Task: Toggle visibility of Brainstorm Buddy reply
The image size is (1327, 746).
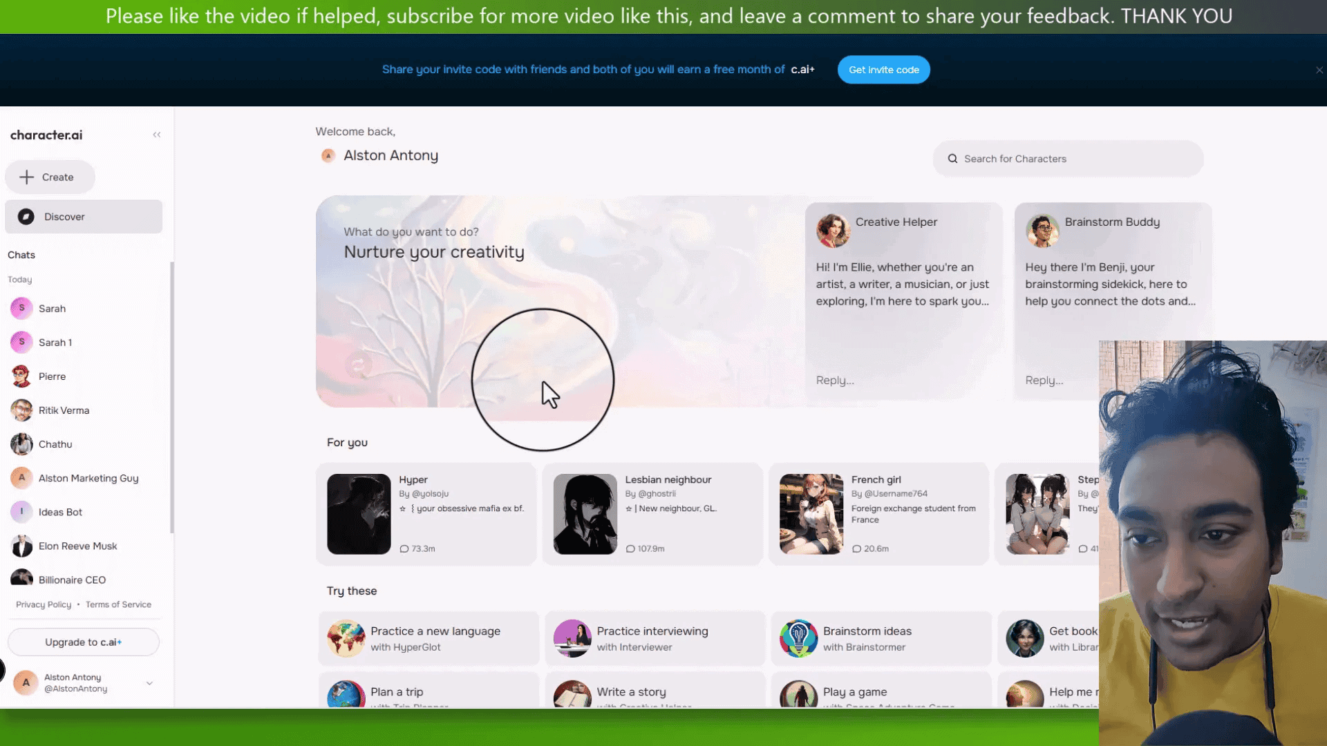Action: coord(1044,380)
